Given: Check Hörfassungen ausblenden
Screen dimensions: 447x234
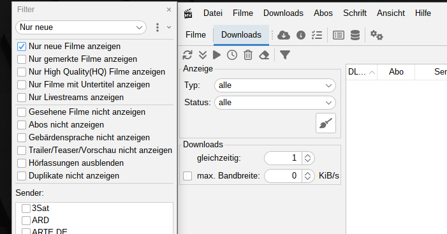Looking at the screenshot, I should click(x=22, y=163).
